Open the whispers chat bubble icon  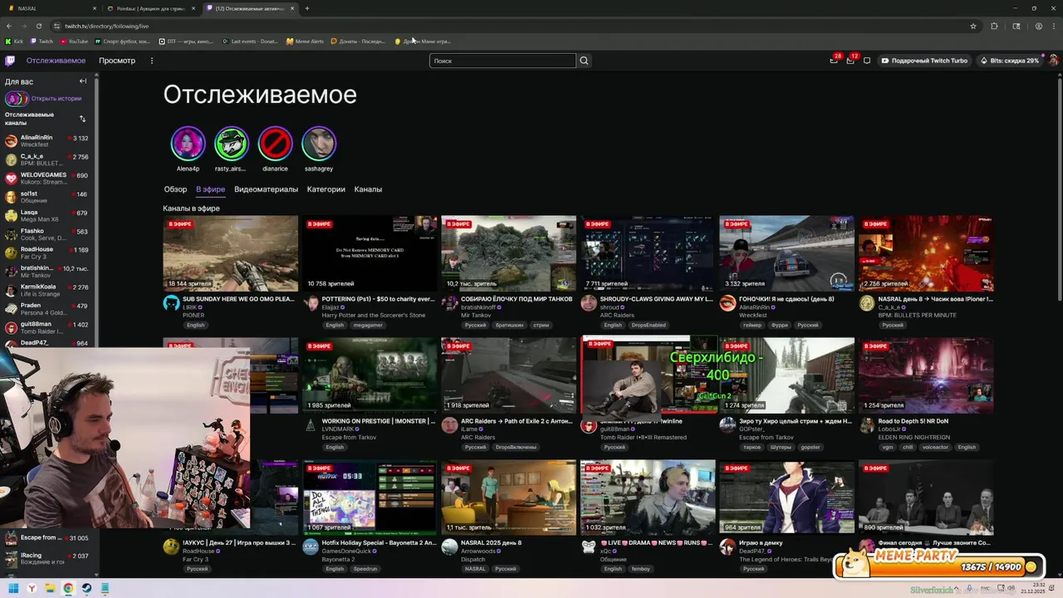coord(867,61)
